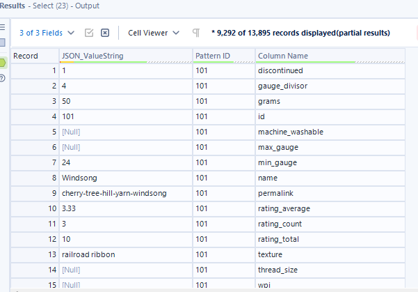Click the checkmark apply-changes icon
This screenshot has width=418, height=292.
pos(89,33)
